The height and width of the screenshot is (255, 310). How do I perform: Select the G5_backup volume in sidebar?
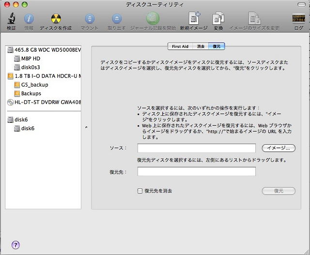34,85
